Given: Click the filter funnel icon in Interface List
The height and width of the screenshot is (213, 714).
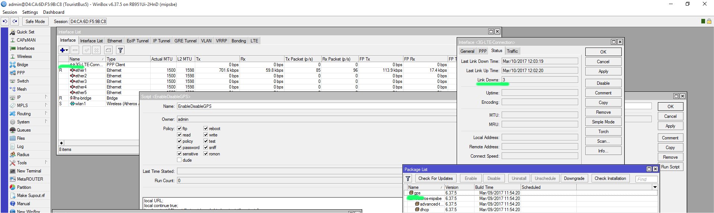Looking at the screenshot, I should (x=120, y=50).
